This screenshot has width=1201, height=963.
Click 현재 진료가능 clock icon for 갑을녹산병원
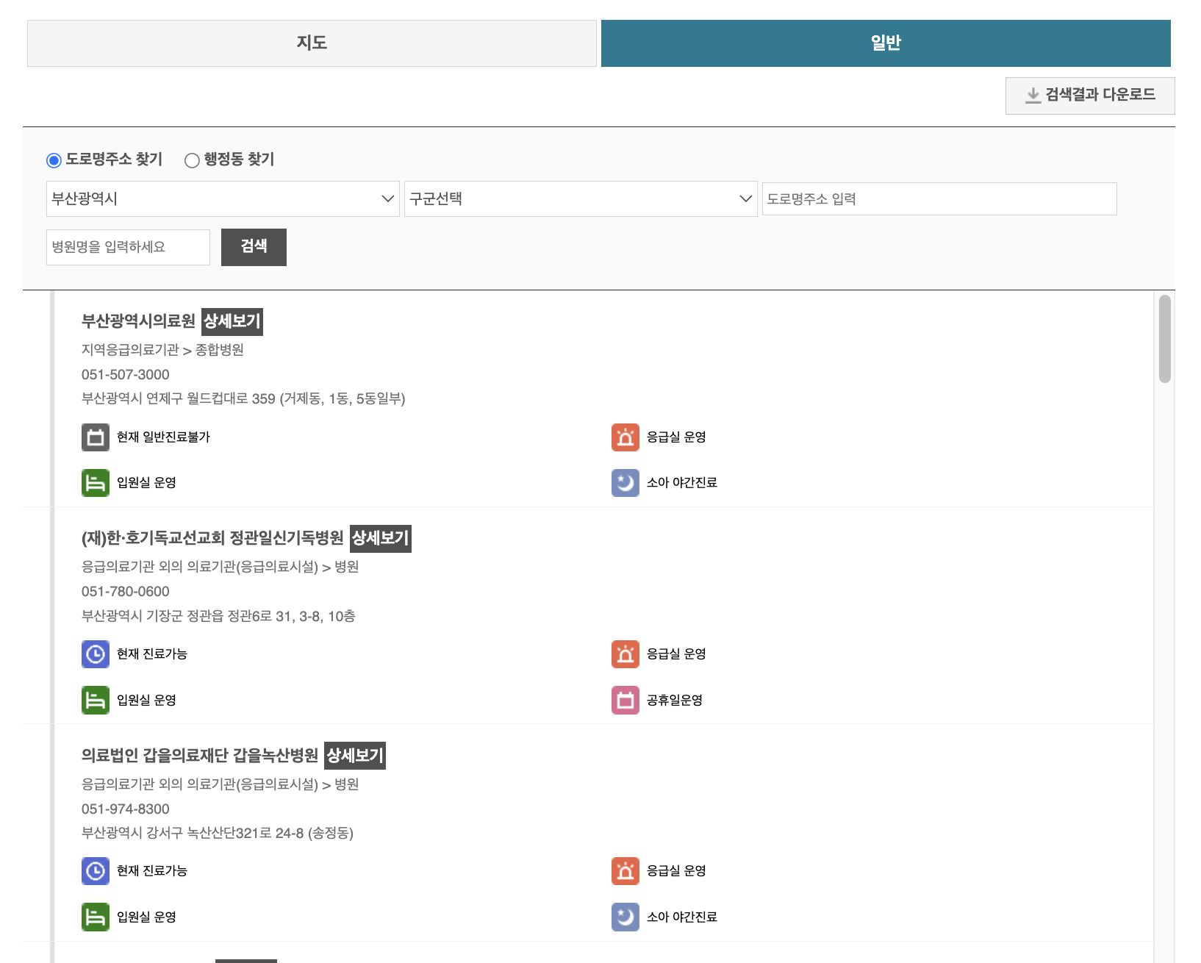click(96, 871)
